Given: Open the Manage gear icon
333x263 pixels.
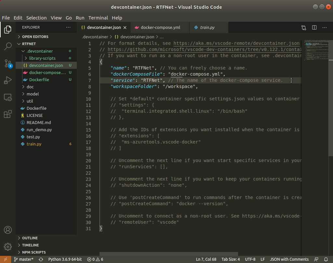Looking at the screenshot, I should click(8, 247).
